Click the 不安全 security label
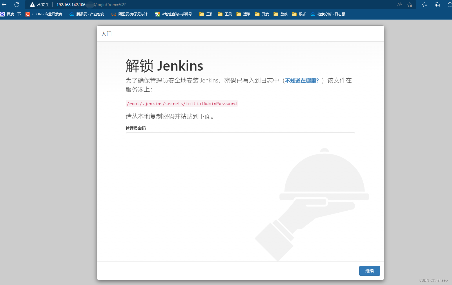Viewport: 452px width, 285px height. 43,5
